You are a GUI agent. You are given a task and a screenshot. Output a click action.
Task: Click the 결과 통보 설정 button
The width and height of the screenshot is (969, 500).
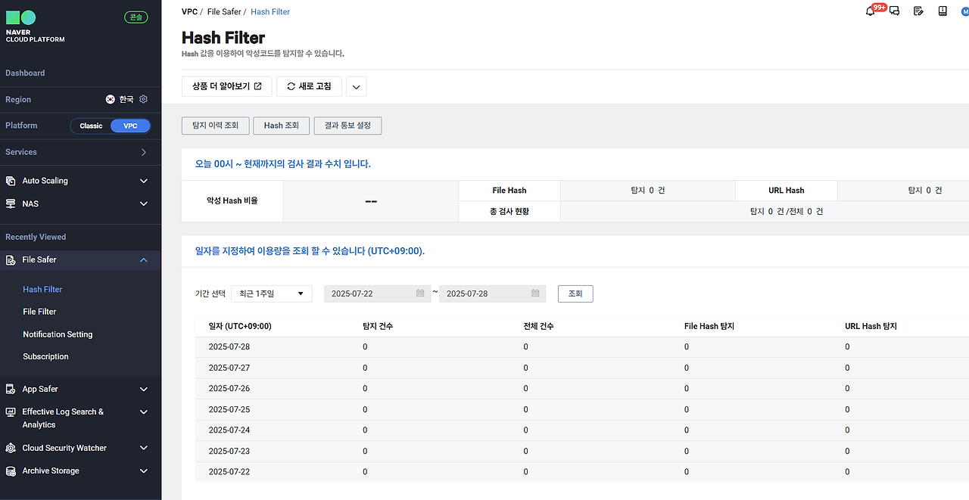pyautogui.click(x=347, y=126)
